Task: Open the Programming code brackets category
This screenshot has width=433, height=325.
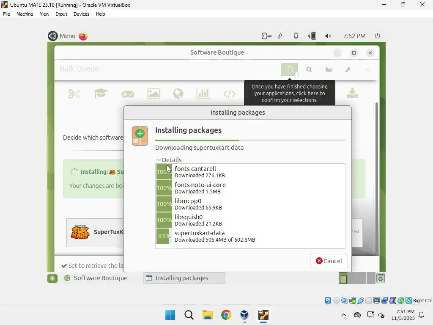Action: click(229, 94)
